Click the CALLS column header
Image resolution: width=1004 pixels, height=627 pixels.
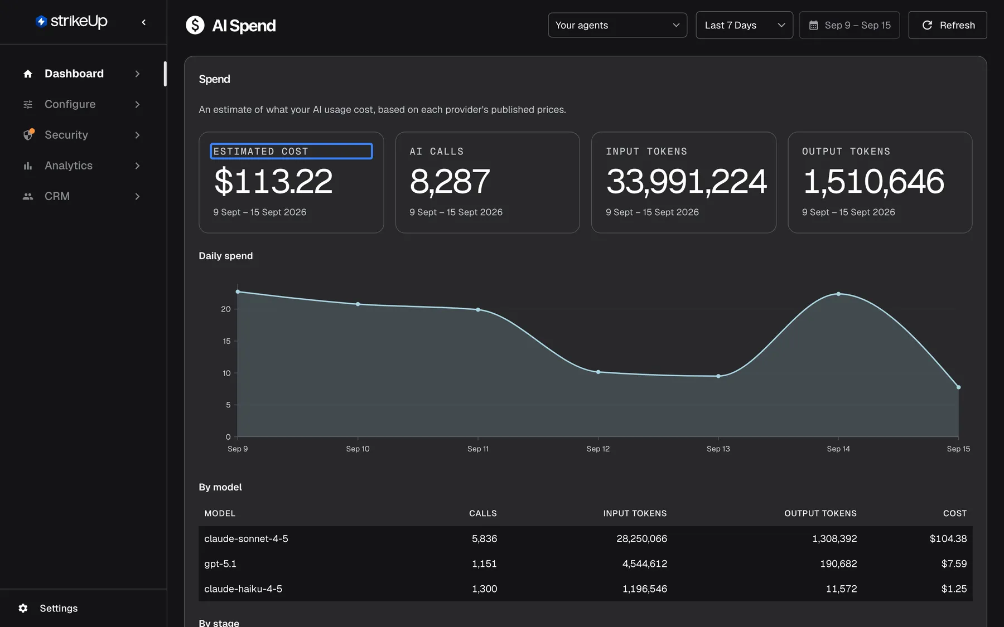482,513
